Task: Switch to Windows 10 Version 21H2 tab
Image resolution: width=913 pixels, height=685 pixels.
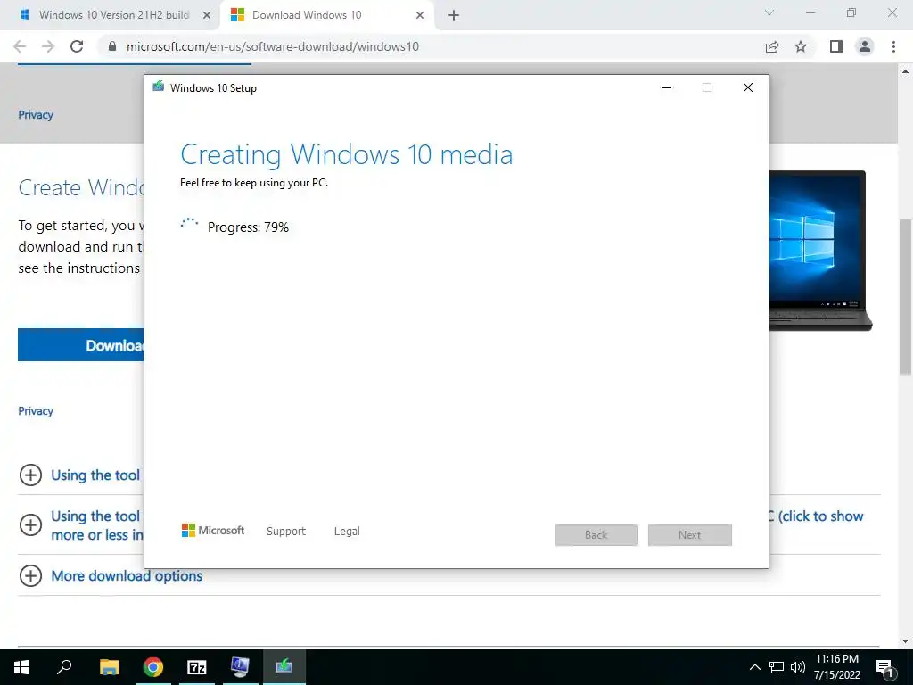Action: [114, 15]
